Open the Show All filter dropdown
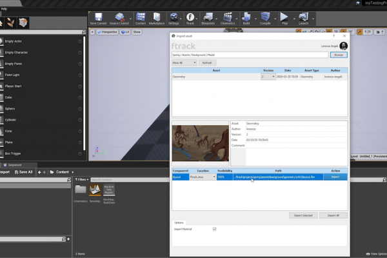The height and width of the screenshot is (258, 387). click(184, 63)
